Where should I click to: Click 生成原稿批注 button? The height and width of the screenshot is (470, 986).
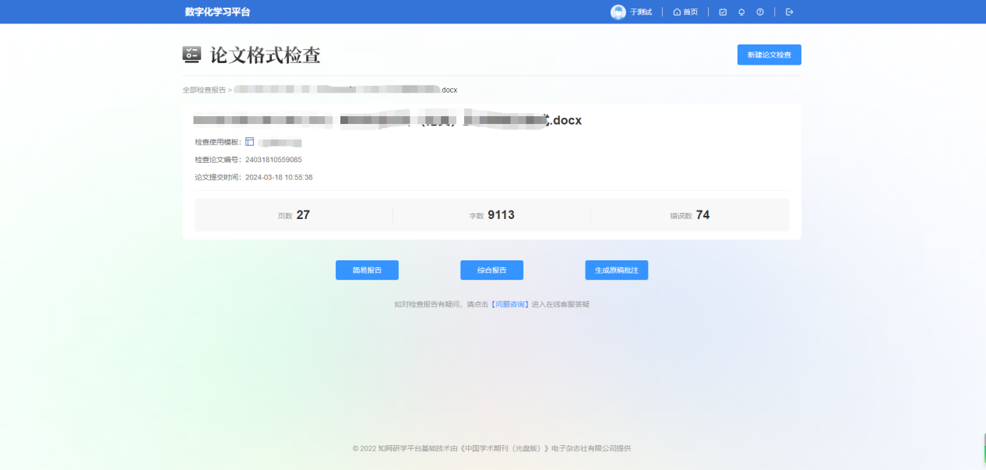tap(616, 270)
